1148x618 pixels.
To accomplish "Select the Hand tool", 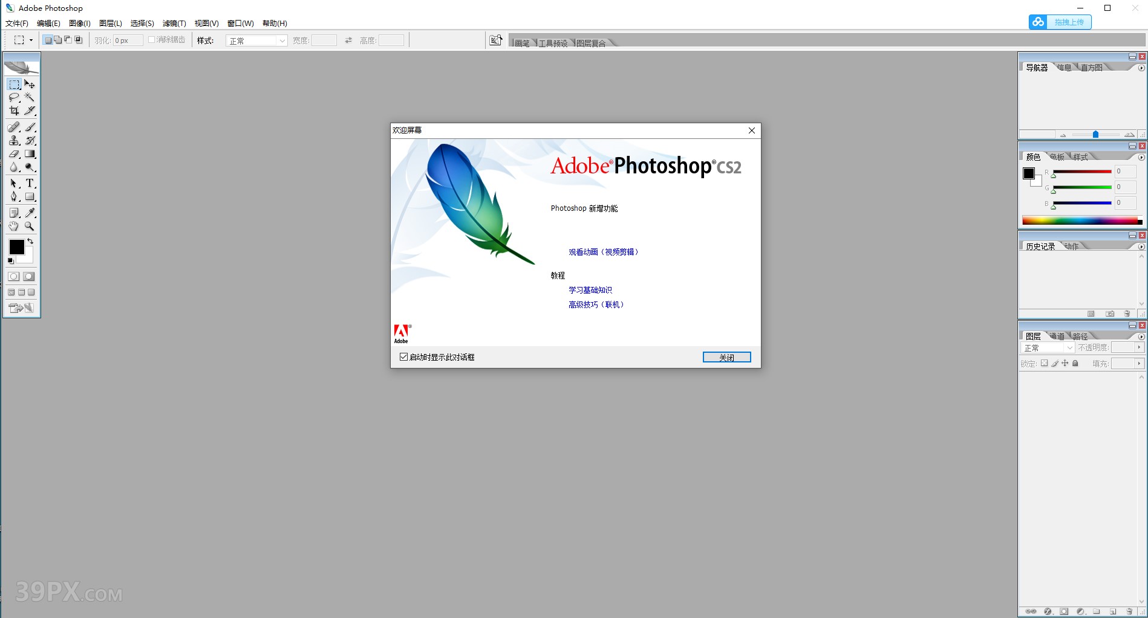I will click(14, 227).
